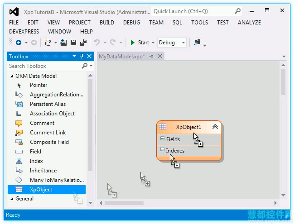Open the BUILD menu
This screenshot has width=294, height=224.
pos(107,23)
